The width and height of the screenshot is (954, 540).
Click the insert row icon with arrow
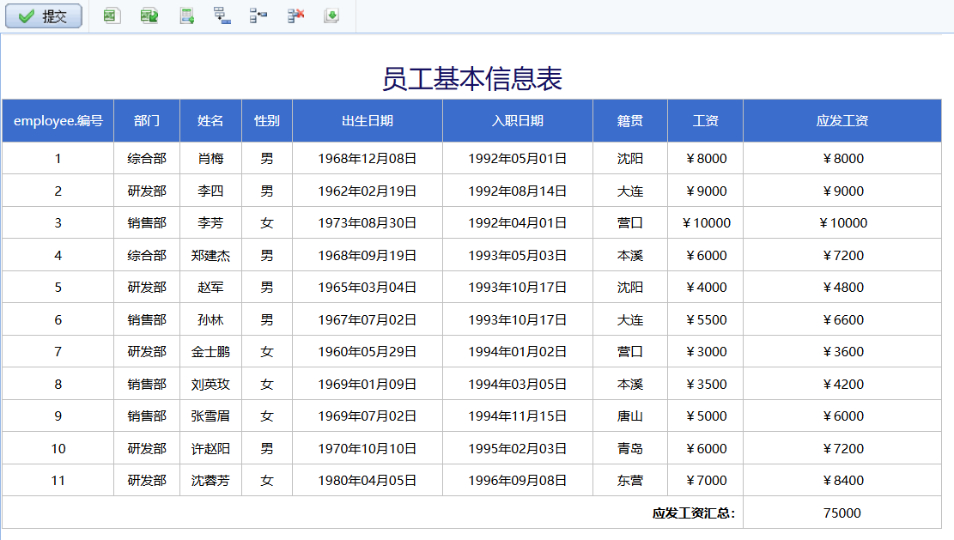[258, 16]
